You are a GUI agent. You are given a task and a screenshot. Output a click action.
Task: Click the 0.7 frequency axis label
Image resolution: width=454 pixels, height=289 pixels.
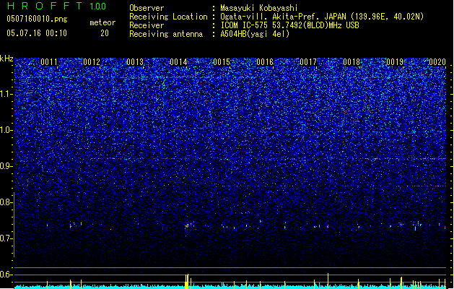click(6, 238)
